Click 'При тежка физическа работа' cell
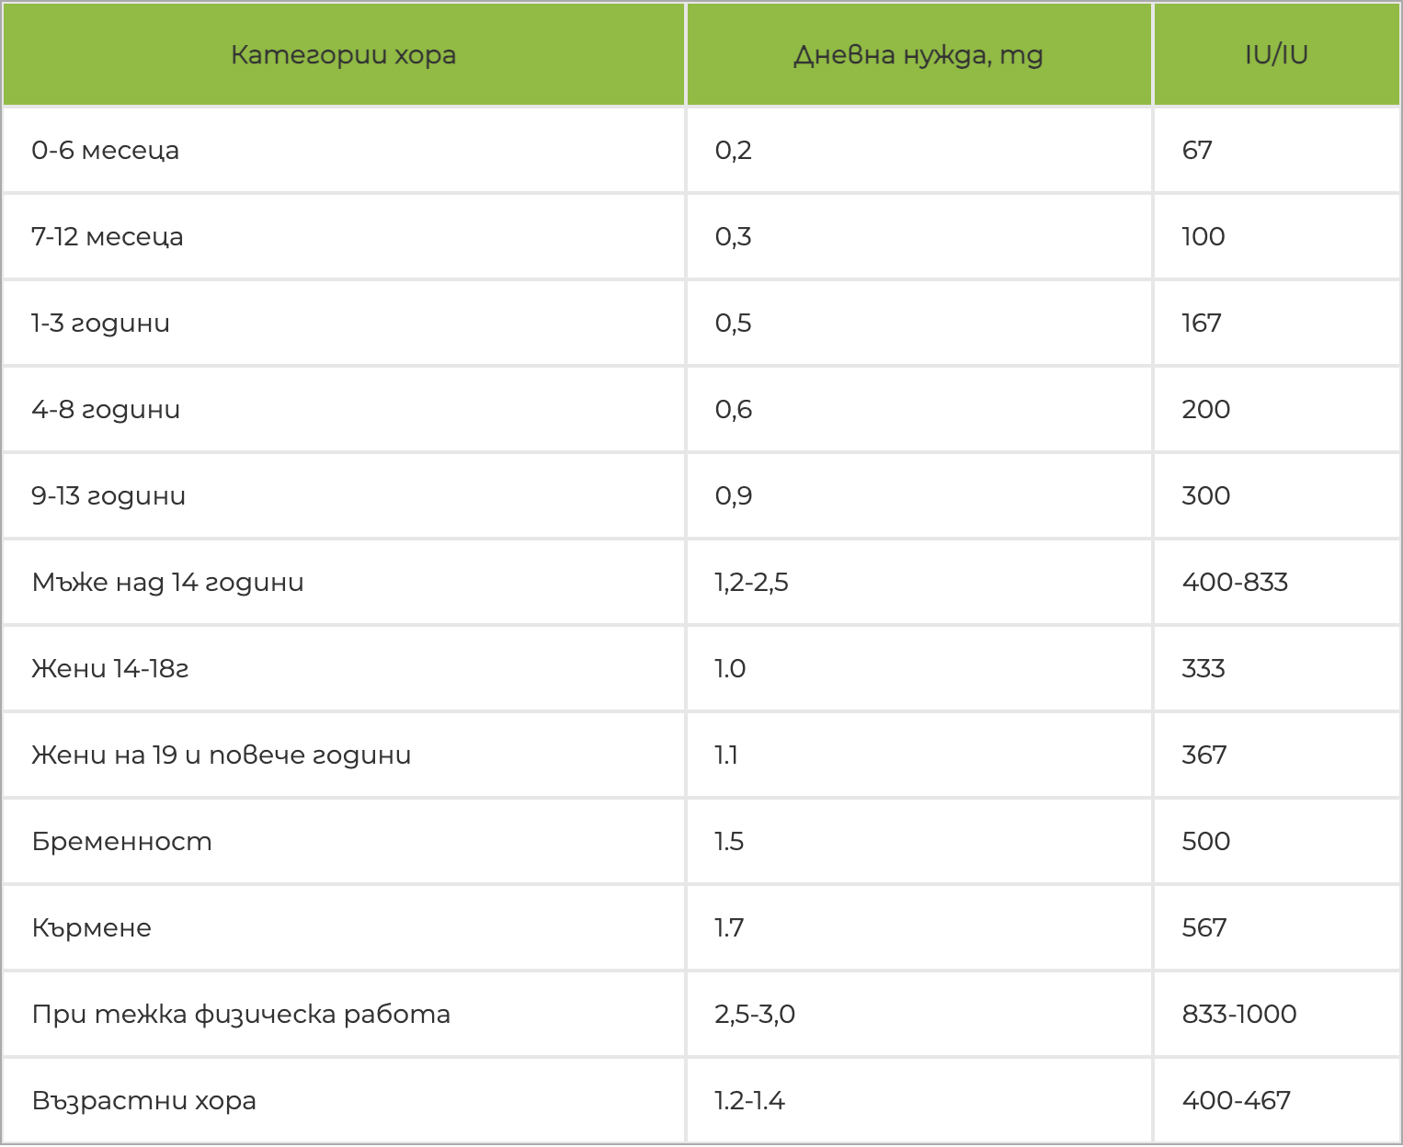Screen dimensions: 1403x1147 [x=241, y=1015]
